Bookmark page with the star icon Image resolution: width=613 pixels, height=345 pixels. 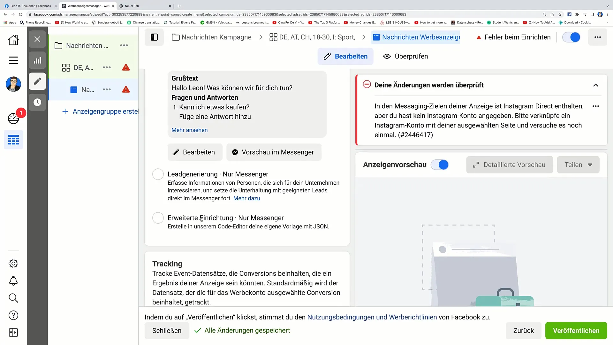(560, 14)
